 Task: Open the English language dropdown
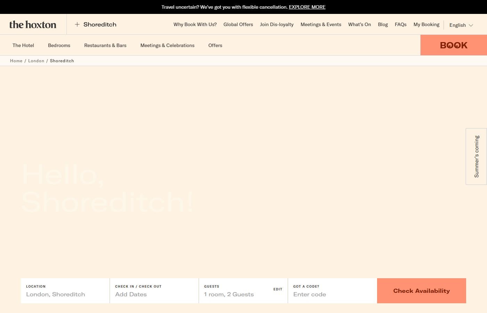[461, 25]
